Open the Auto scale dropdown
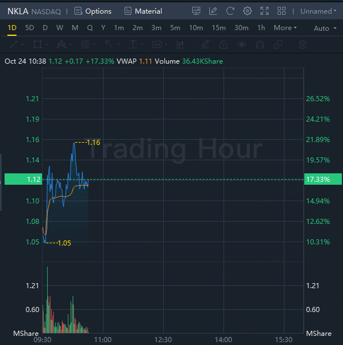 pyautogui.click(x=324, y=28)
